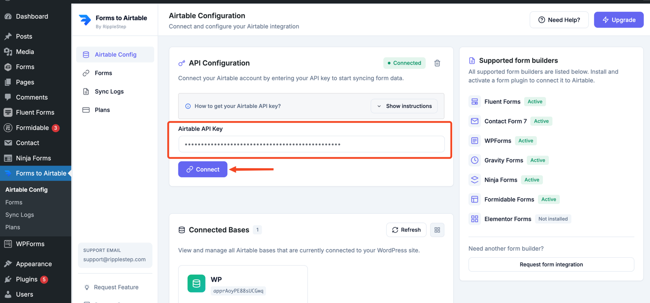Click Request form integration button
This screenshot has height=303, width=650.
(x=551, y=265)
